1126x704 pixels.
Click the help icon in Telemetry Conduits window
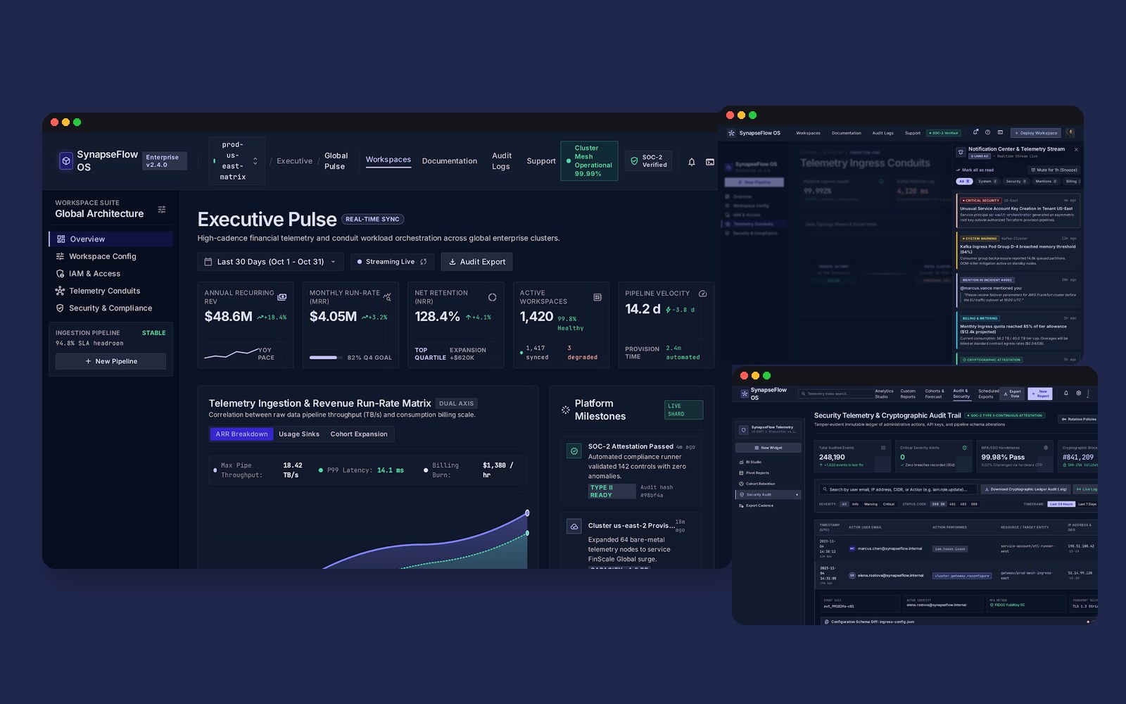987,132
